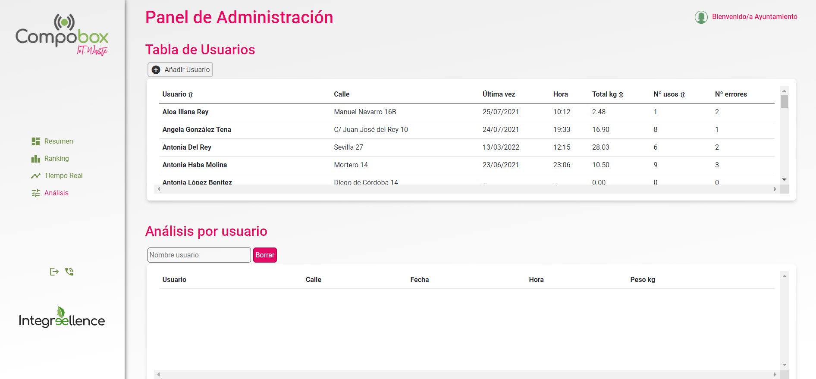Open the Ranking menu item
The height and width of the screenshot is (379, 816).
click(56, 159)
